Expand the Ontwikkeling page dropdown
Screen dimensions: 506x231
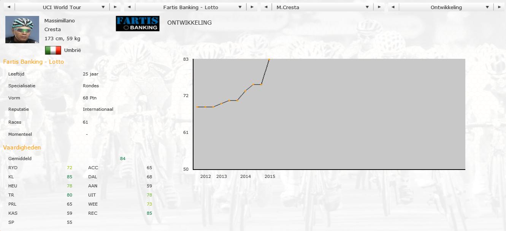(x=446, y=7)
